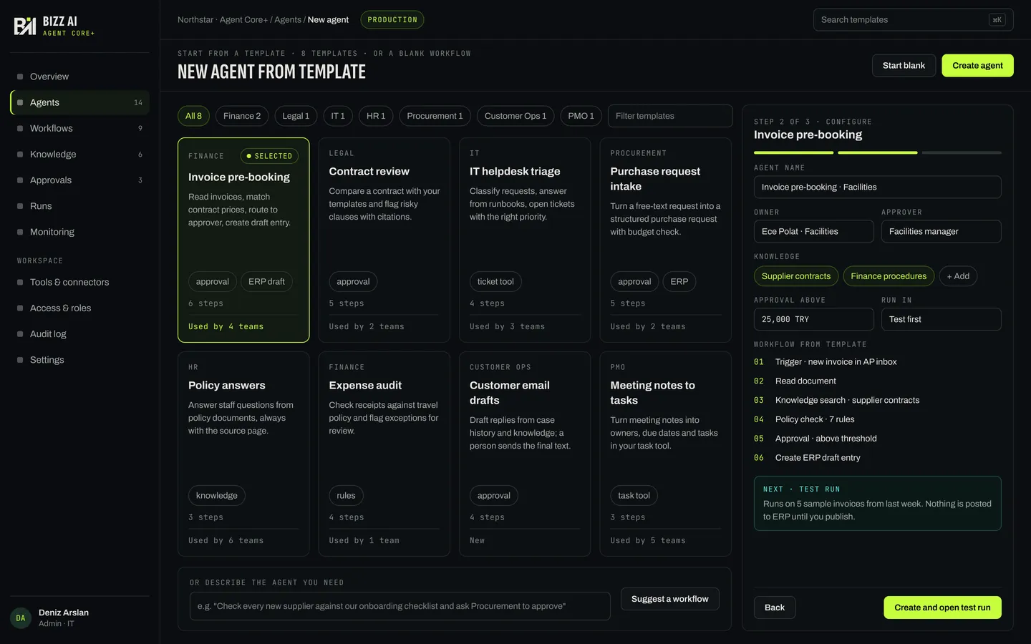
Task: Toggle the Finance procedures knowledge chip
Action: click(889, 276)
